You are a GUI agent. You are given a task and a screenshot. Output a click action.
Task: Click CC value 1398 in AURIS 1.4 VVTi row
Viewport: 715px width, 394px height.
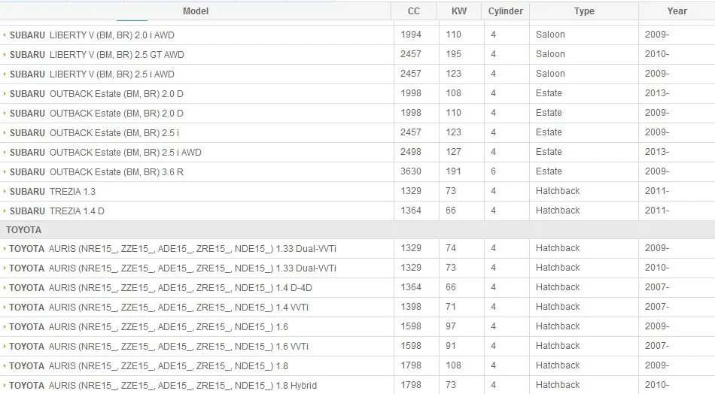pos(411,307)
